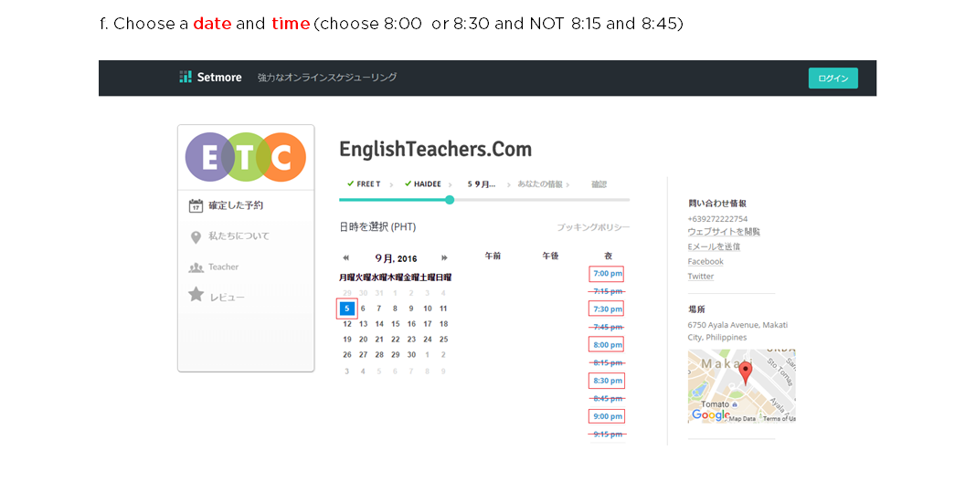This screenshot has height=492, width=976.
Task: Open the Facebook link
Action: click(705, 262)
